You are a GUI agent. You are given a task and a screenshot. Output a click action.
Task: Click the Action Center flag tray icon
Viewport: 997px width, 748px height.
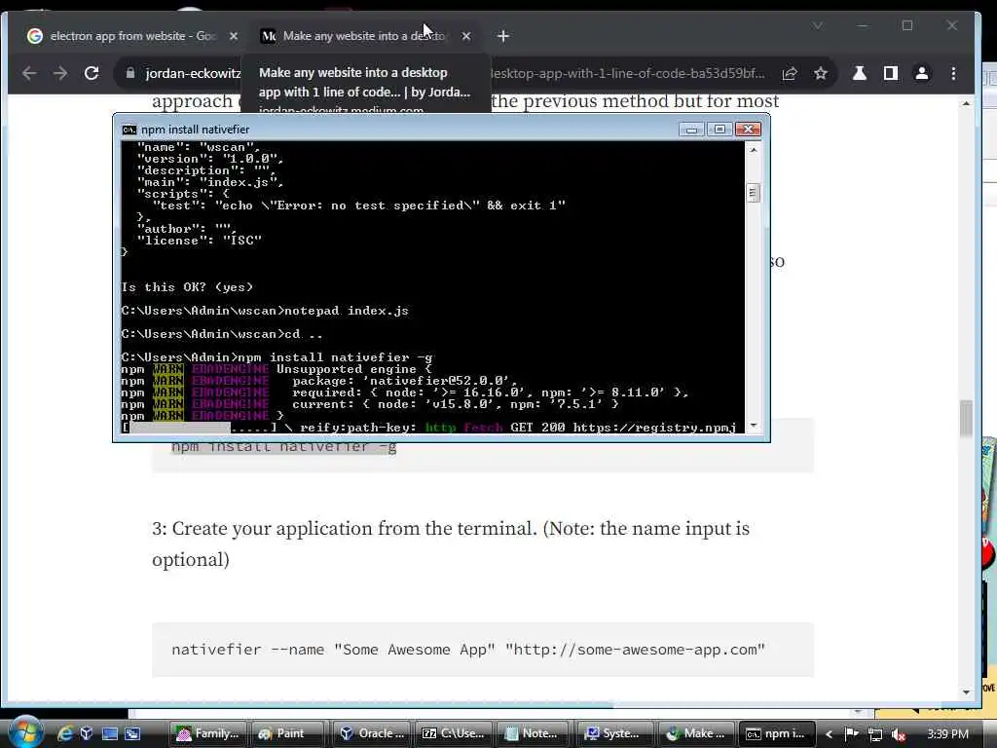pyautogui.click(x=851, y=734)
